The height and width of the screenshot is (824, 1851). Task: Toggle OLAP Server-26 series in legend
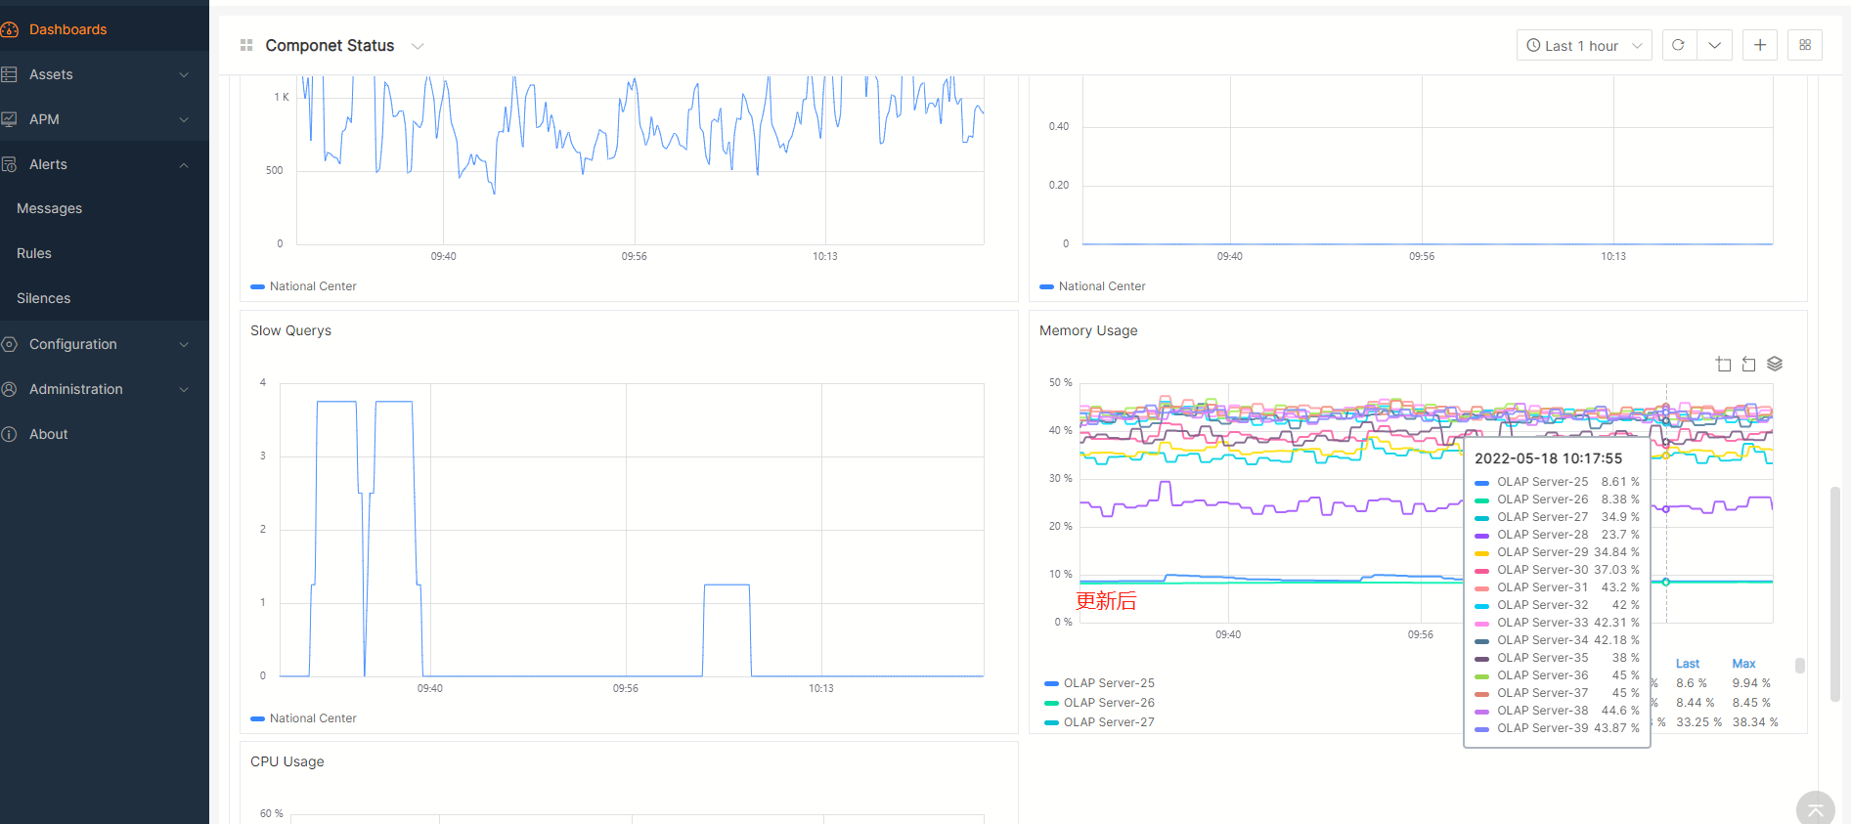click(x=1099, y=703)
